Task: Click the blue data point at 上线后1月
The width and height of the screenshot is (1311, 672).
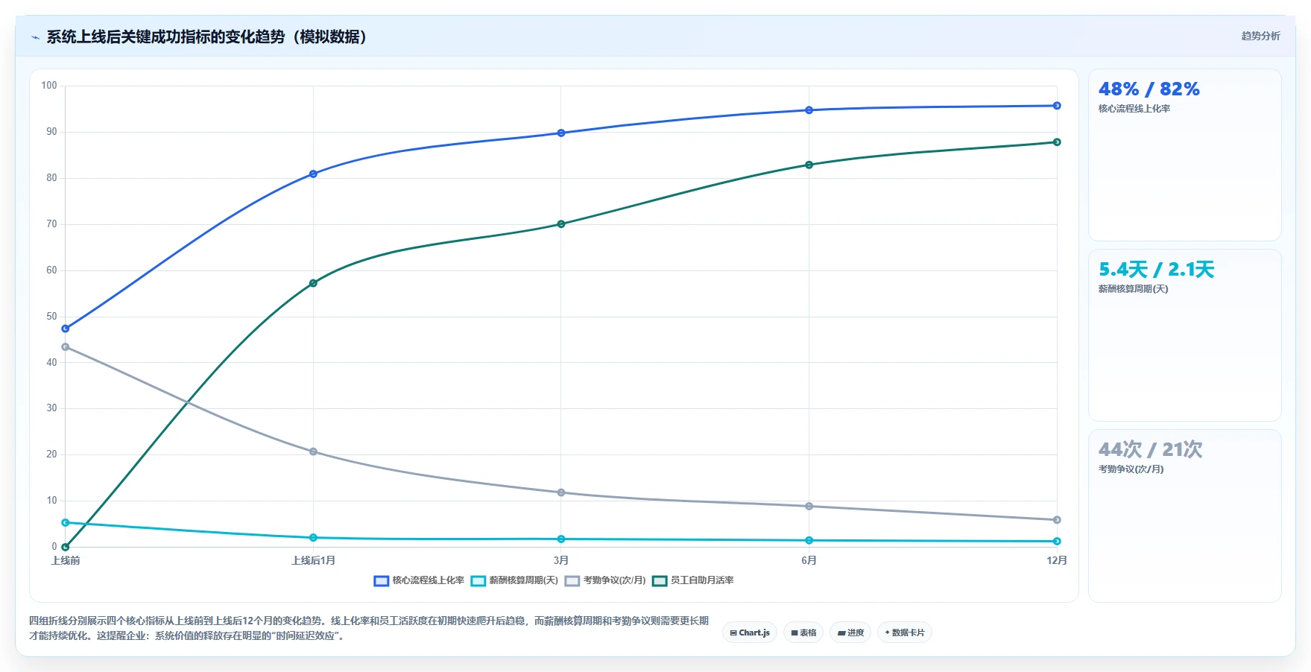Action: (x=313, y=174)
